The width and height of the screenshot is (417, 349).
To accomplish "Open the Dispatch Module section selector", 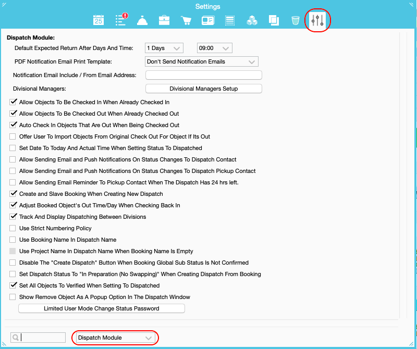I will [115, 338].
